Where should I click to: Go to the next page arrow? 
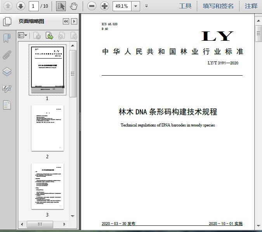click(21, 6)
